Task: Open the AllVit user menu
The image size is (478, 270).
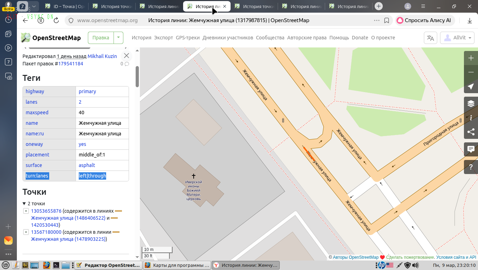Action: 457,38
